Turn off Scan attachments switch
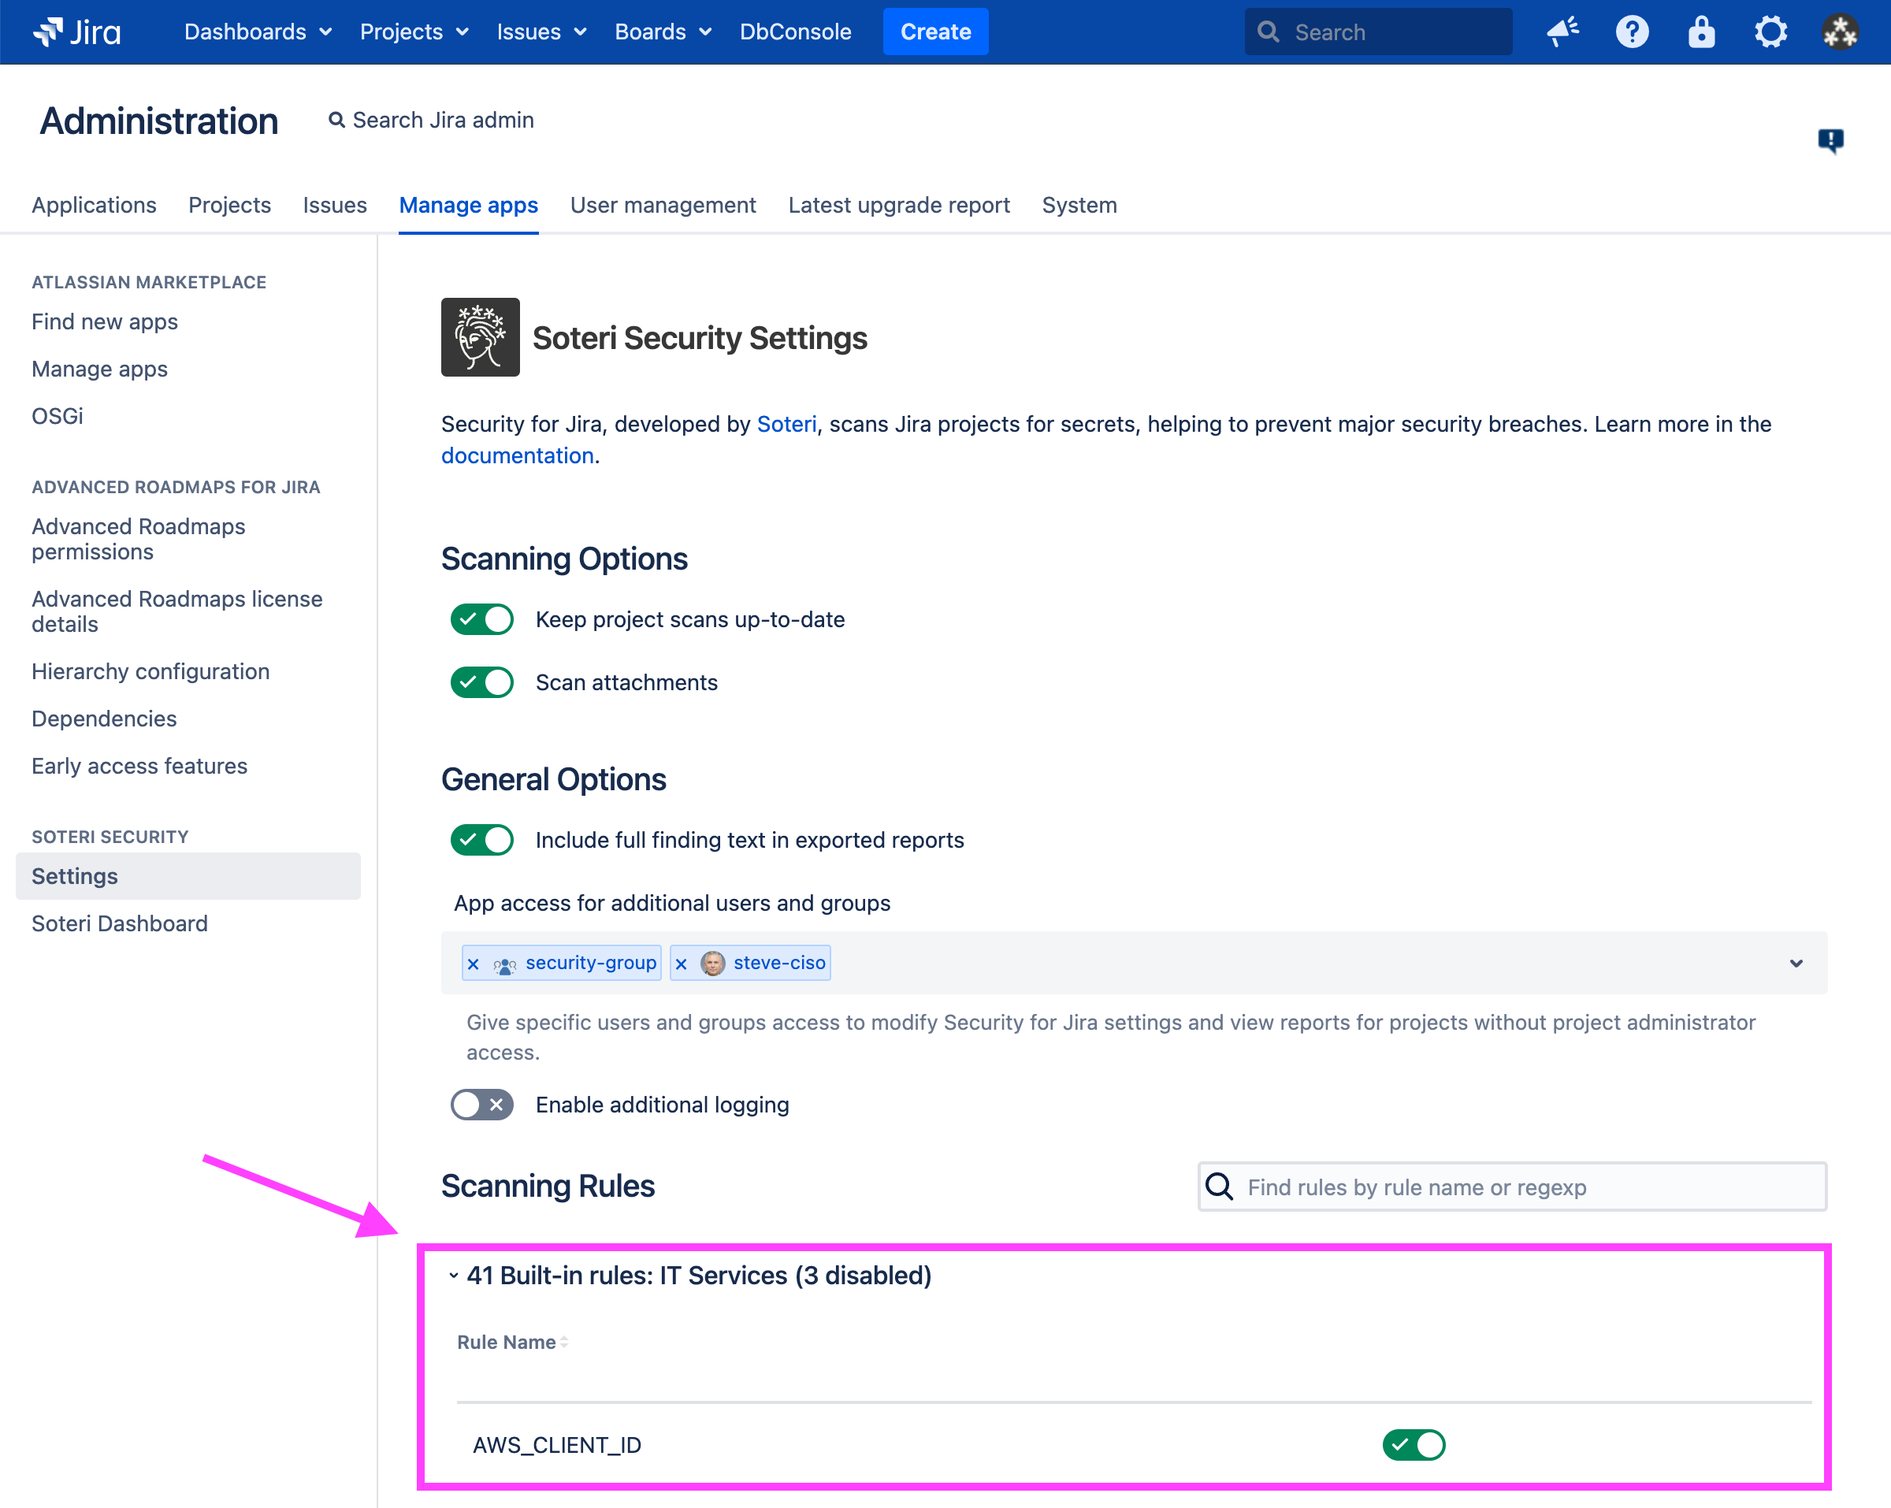The height and width of the screenshot is (1508, 1891). coord(481,682)
